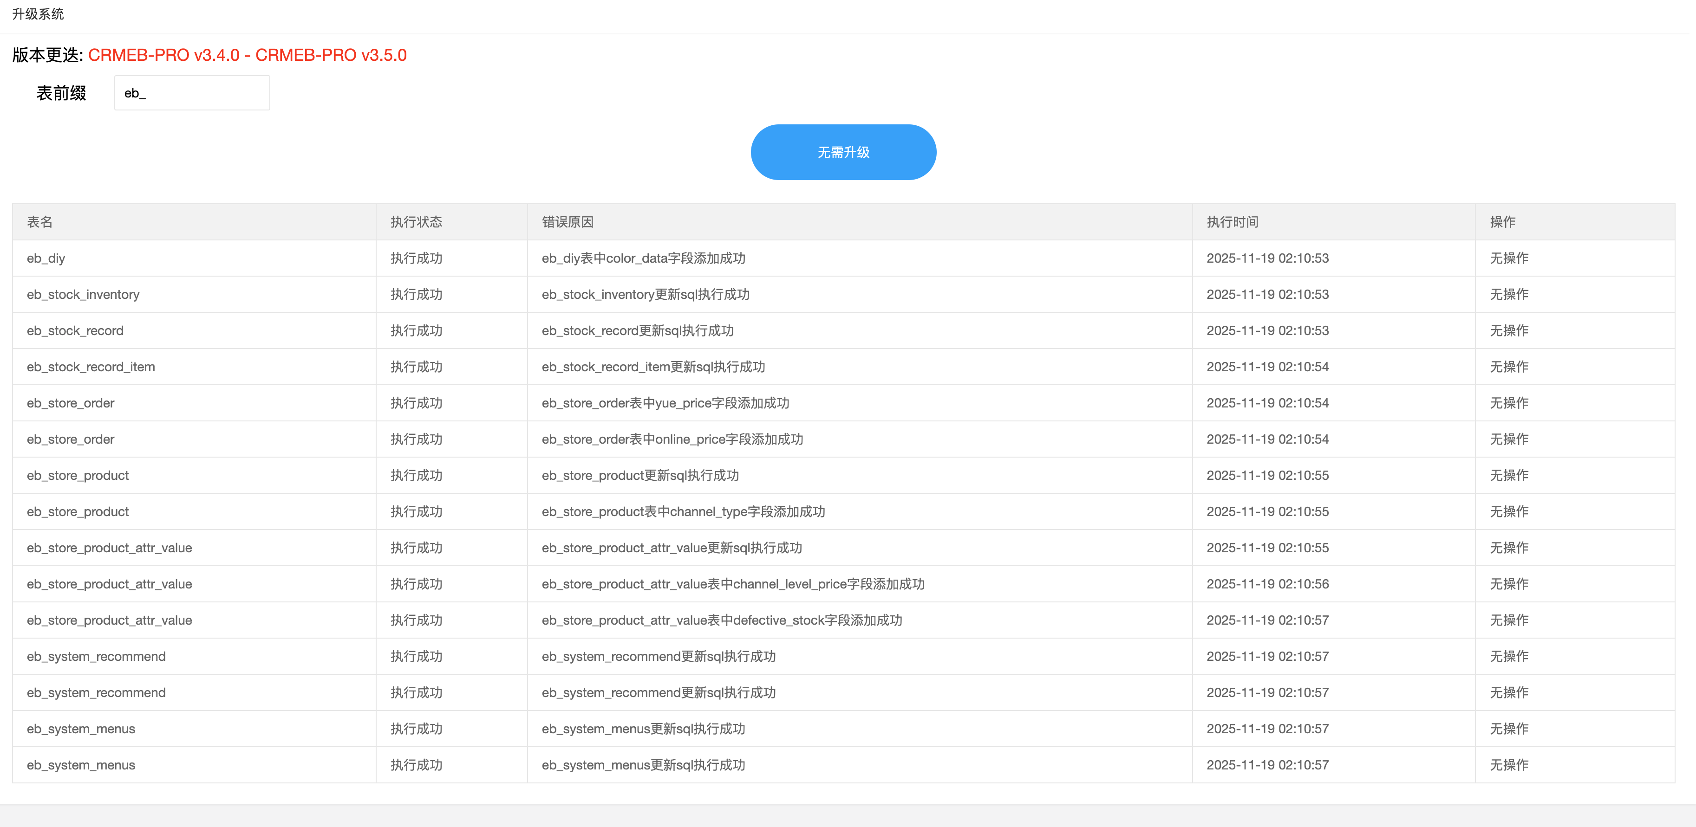Image resolution: width=1696 pixels, height=827 pixels.
Task: Click 执行成功 status in eb_stock_record row
Action: click(x=416, y=330)
